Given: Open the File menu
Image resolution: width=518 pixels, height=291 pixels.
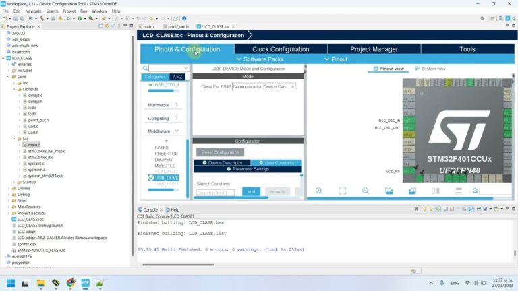Looking at the screenshot, I should tap(5, 11).
